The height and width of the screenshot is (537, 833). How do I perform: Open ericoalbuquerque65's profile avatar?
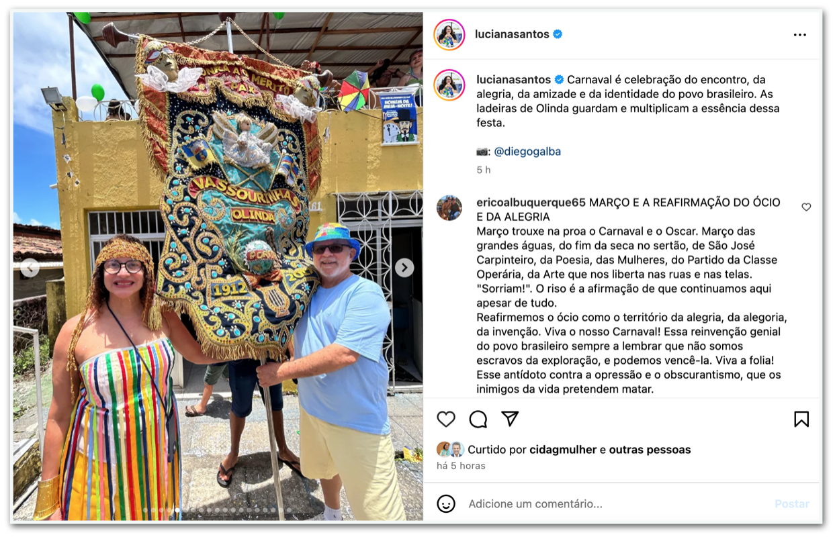pyautogui.click(x=449, y=208)
